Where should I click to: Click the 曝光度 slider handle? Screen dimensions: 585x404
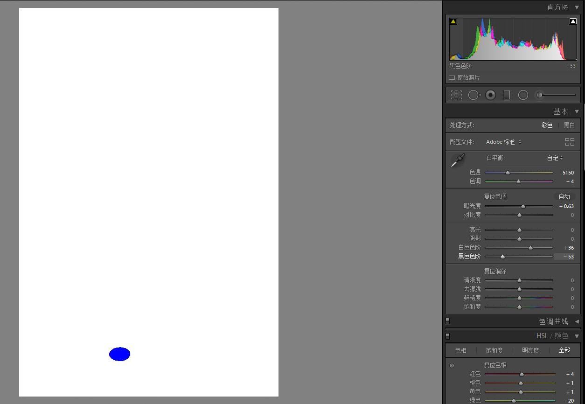(x=523, y=206)
